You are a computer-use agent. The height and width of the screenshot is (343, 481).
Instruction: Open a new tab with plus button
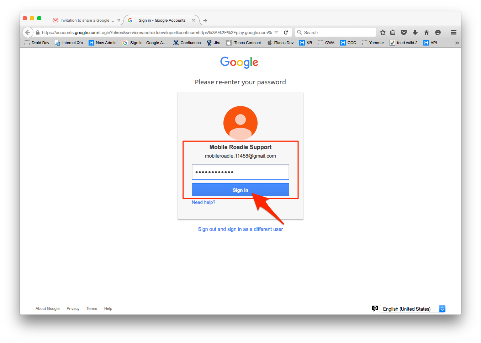[205, 21]
